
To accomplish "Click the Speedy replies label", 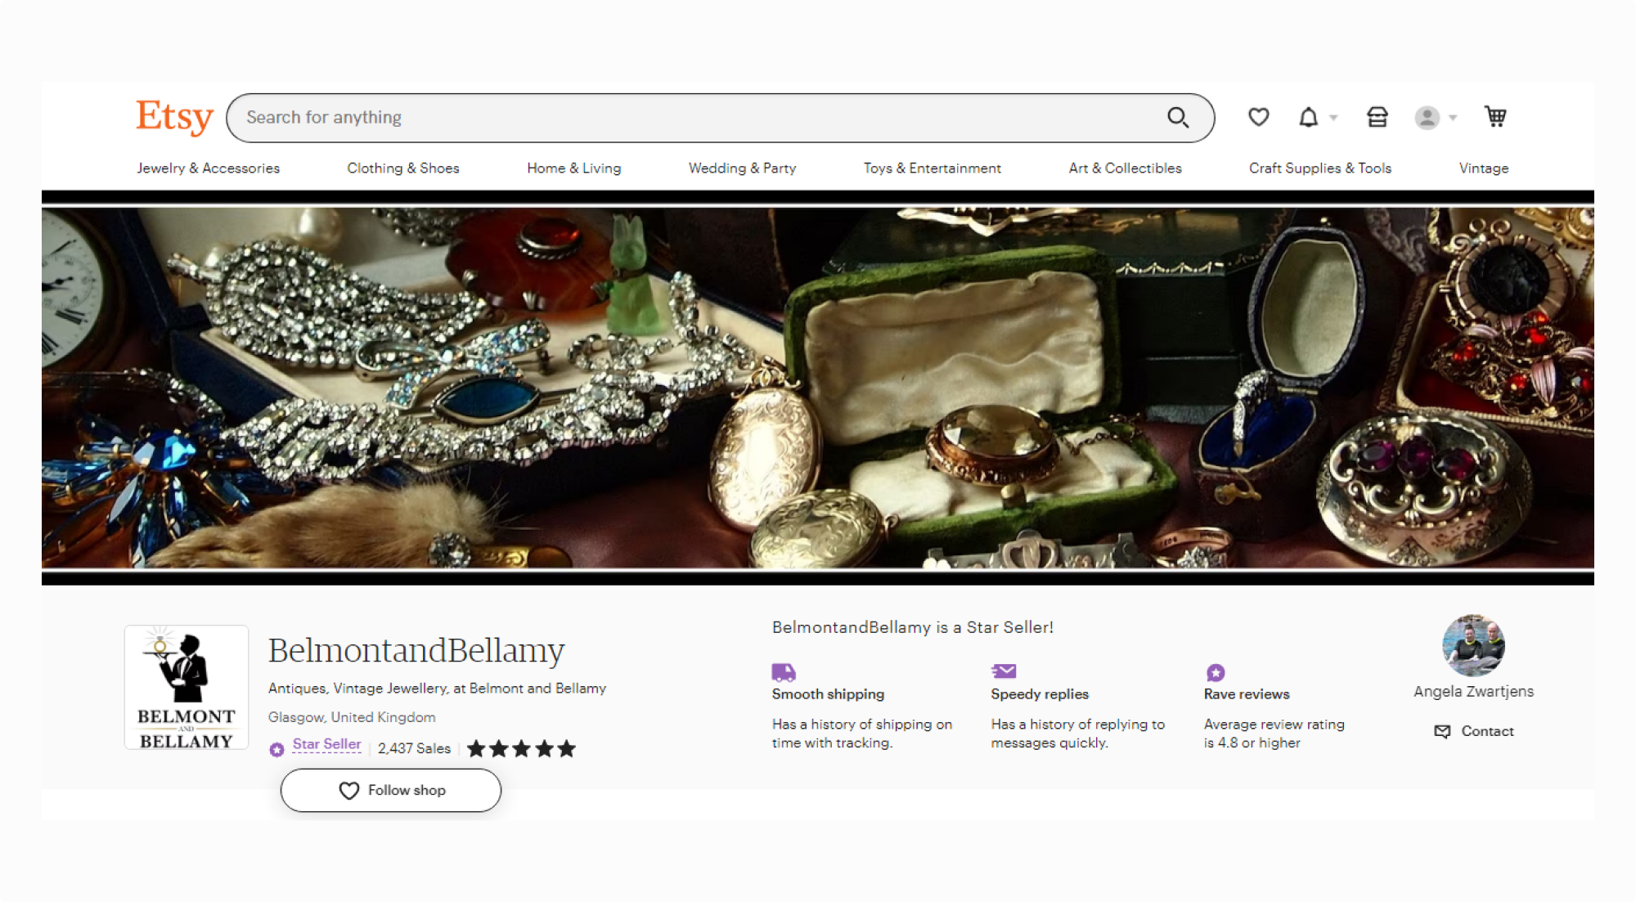I will click(x=1040, y=694).
